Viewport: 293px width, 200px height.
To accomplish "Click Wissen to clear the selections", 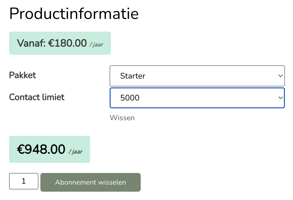I will pos(122,118).
